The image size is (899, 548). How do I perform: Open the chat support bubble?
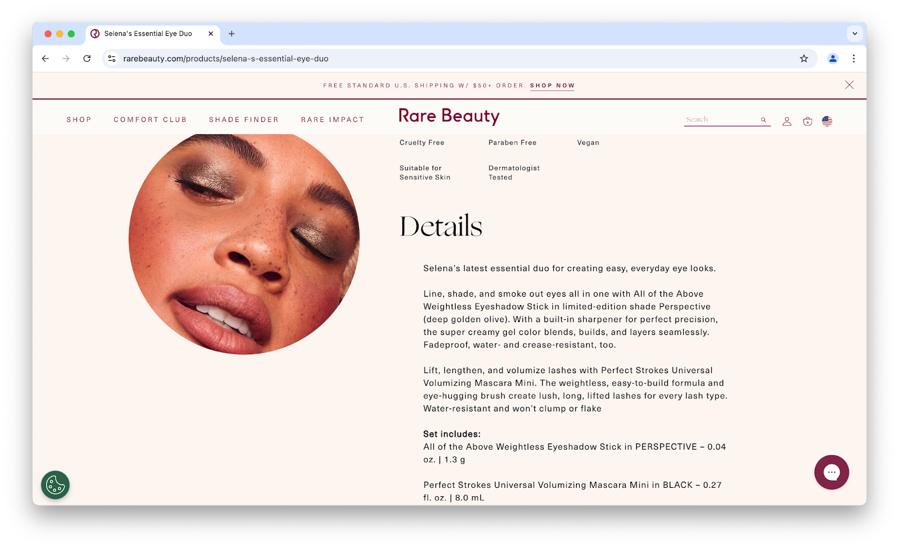tap(832, 472)
